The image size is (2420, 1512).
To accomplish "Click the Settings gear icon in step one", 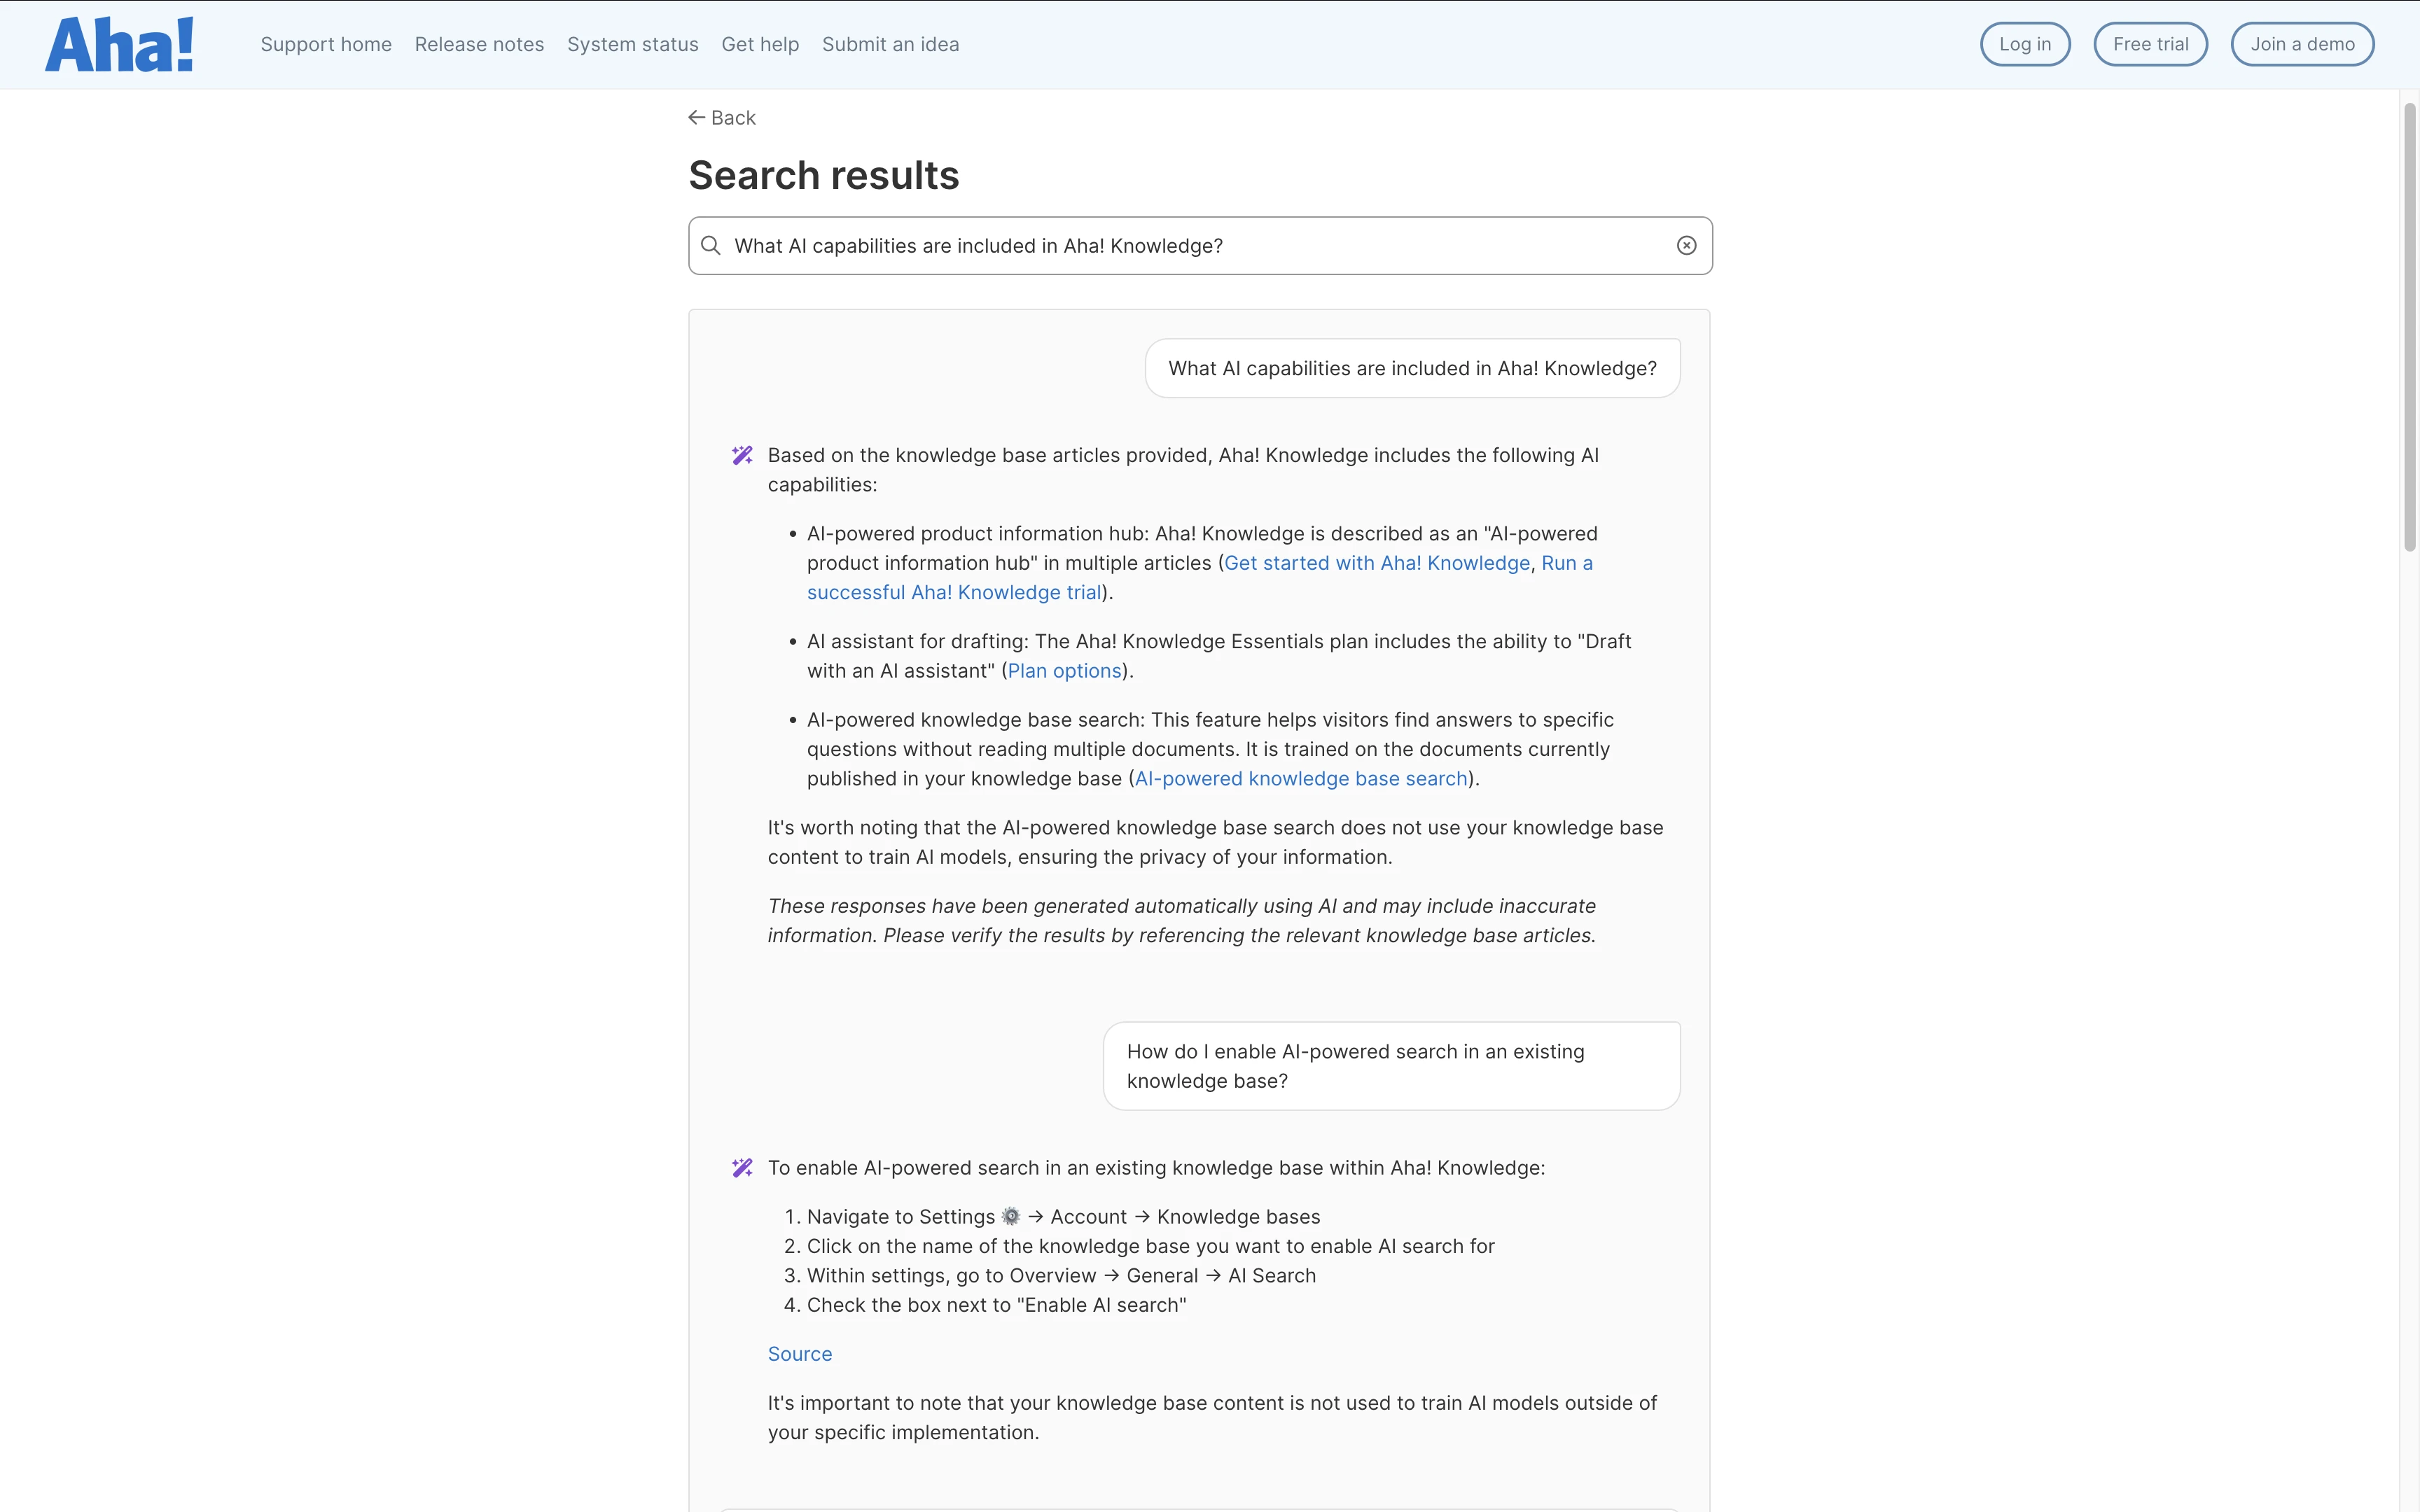I will tap(1011, 1217).
